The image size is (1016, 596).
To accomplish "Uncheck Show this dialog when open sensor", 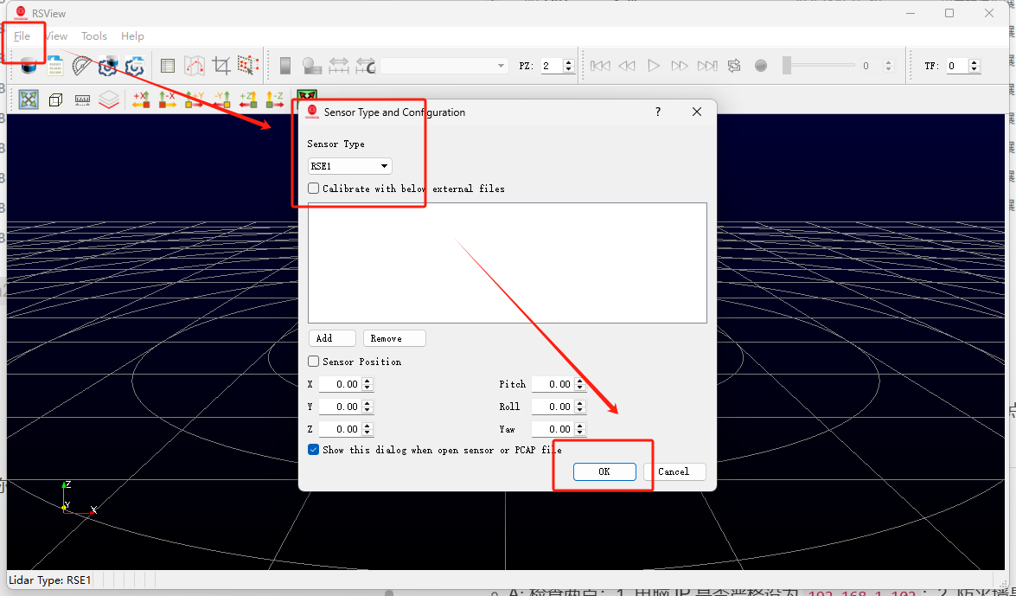I will coord(314,450).
